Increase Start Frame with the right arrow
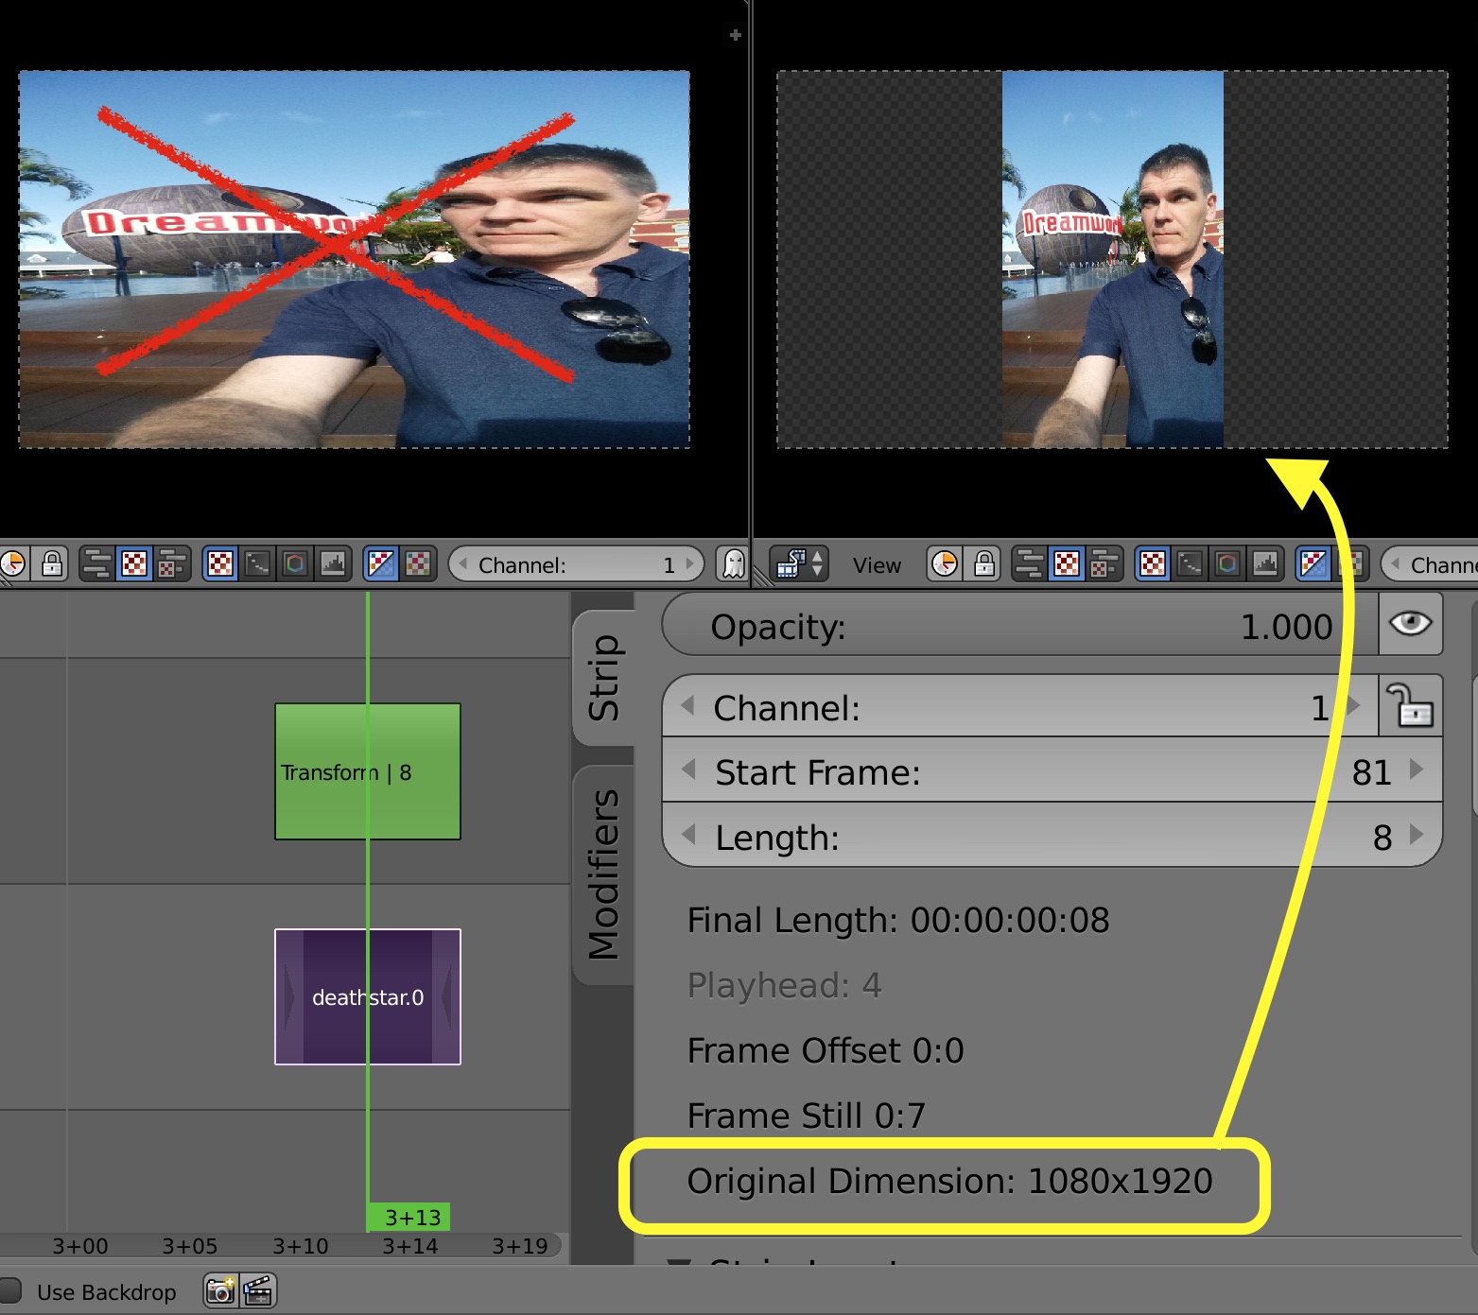Screen dimensions: 1478x1315 1417,770
